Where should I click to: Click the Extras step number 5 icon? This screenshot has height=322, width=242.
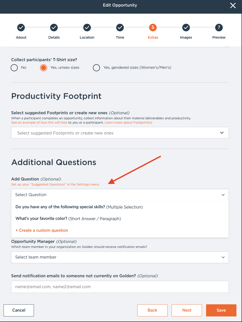153,28
